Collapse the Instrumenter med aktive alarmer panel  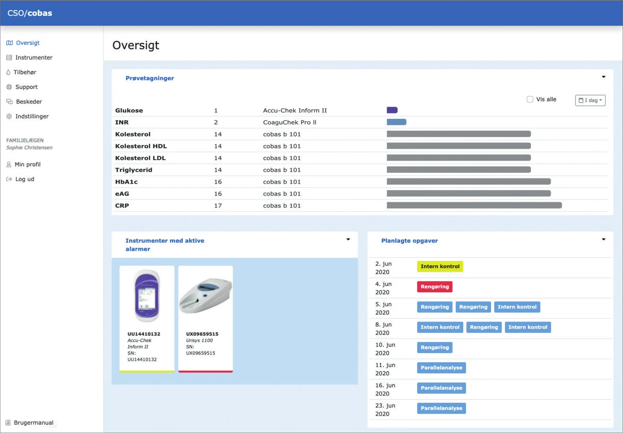pyautogui.click(x=348, y=239)
